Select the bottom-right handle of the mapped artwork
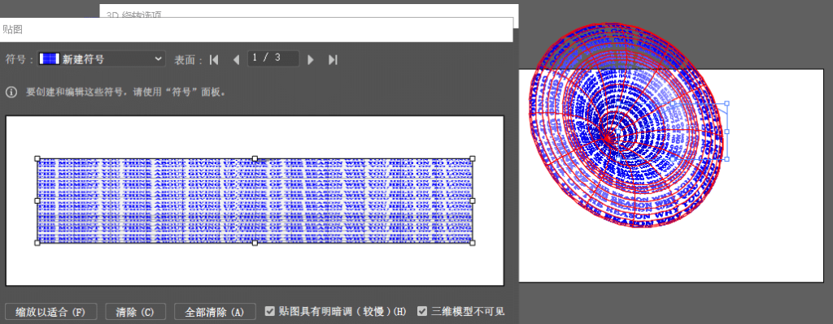The image size is (833, 324). [473, 243]
